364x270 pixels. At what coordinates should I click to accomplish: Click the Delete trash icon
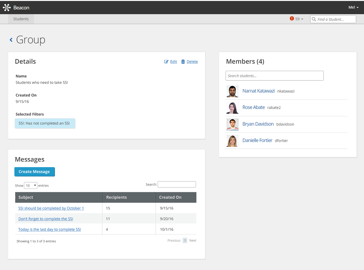pyautogui.click(x=183, y=61)
